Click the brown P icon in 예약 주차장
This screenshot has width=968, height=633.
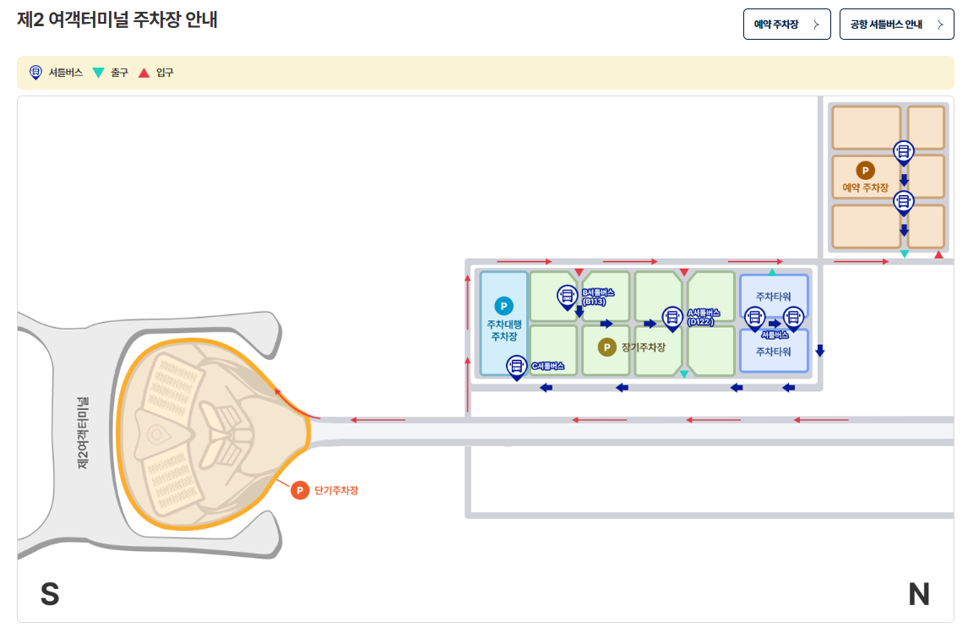865,171
